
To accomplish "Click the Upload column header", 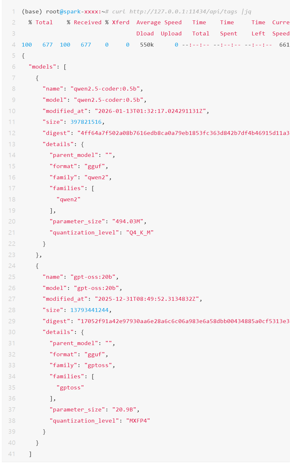I will coord(171,33).
